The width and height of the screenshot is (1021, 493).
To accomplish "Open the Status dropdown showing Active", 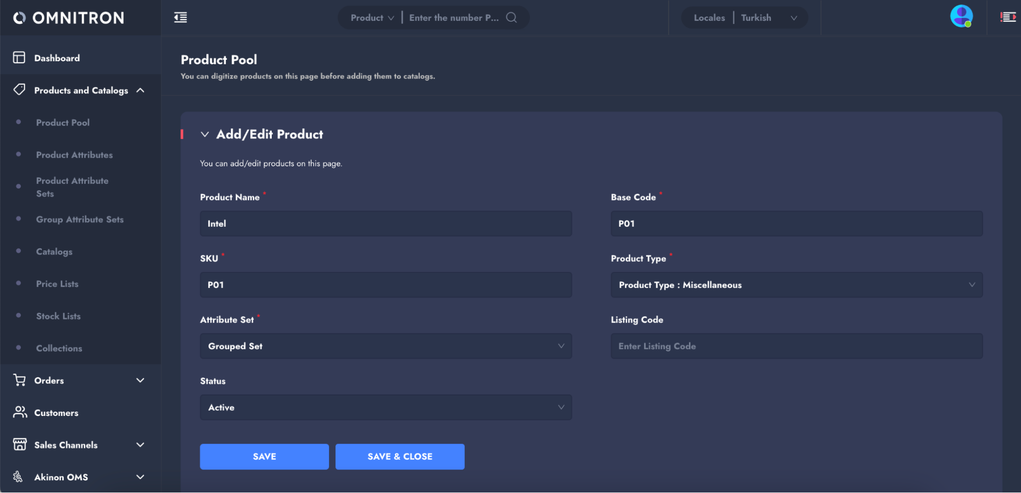I will (x=386, y=407).
